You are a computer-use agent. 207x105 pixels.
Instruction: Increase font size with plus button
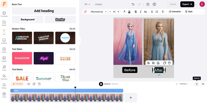pos(118,12)
